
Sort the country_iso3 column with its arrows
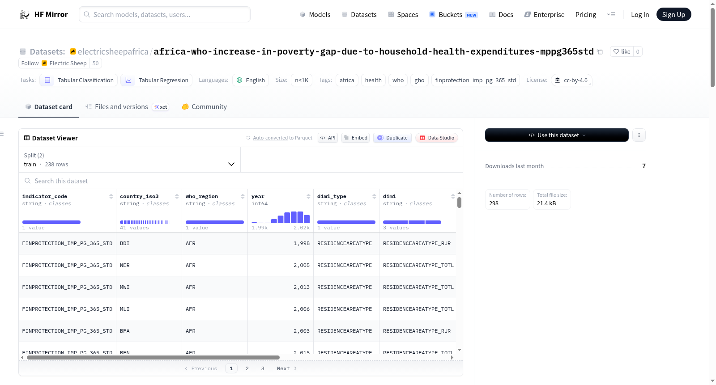point(177,196)
